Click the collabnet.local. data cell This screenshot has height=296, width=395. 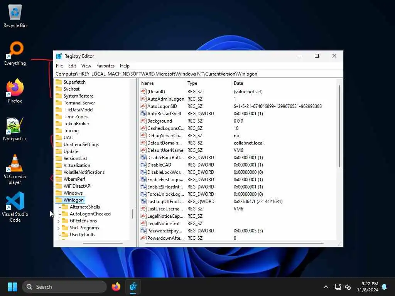pos(249,143)
